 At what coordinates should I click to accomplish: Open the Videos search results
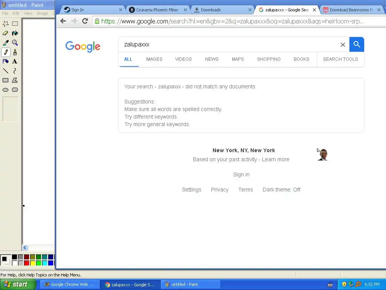point(184,59)
